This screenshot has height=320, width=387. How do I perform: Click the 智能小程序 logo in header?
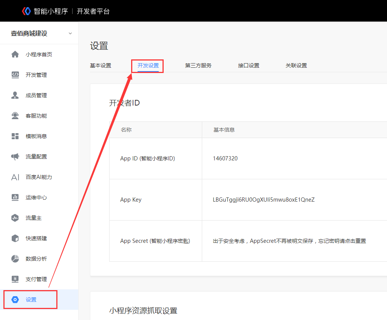tap(45, 11)
